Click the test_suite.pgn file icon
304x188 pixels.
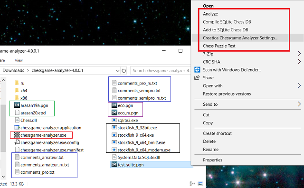[x=114, y=165]
